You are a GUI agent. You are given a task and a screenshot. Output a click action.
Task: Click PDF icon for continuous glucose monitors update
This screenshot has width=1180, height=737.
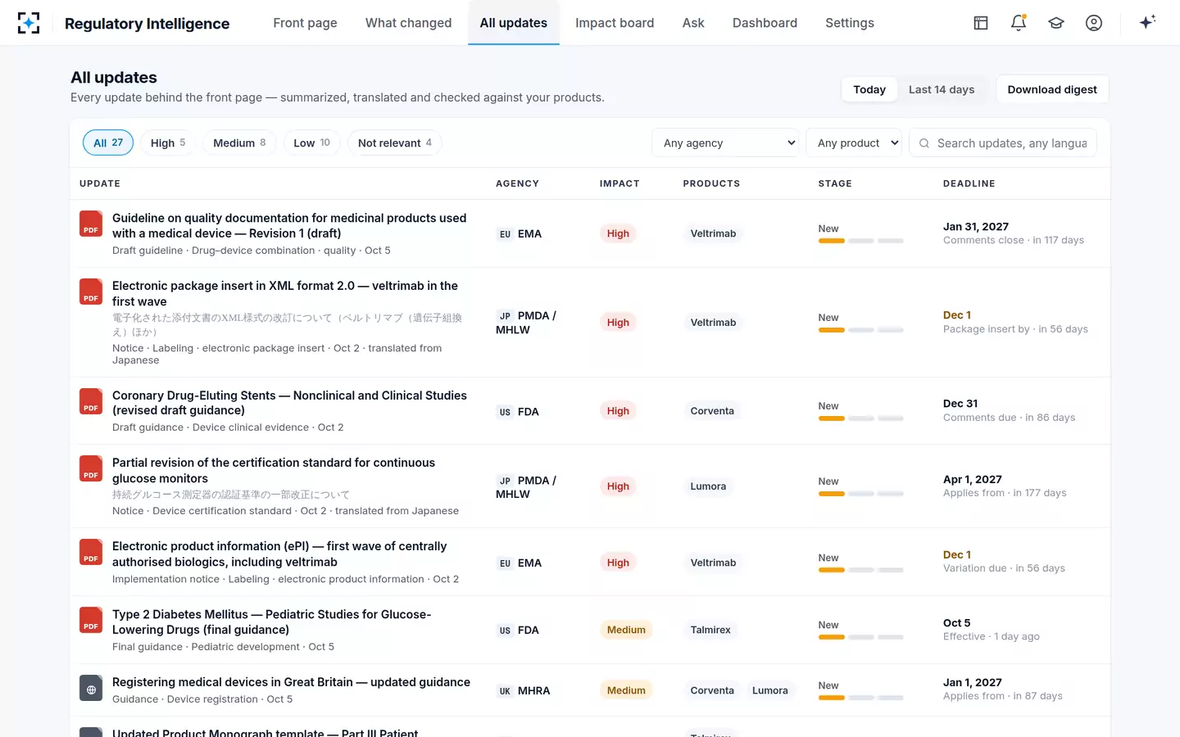(x=91, y=468)
